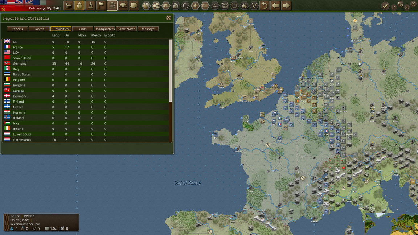
Task: Select the Italy row in list
Action: [85, 69]
